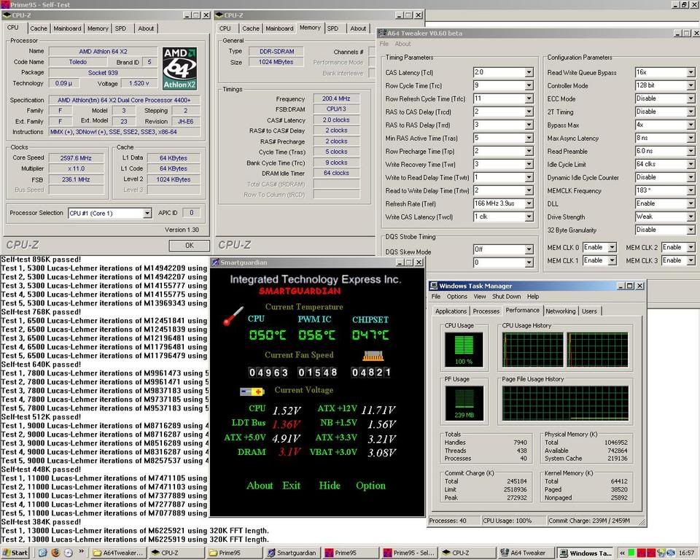
Task: Click the first quick launch icon beside Start
Action: coord(42,553)
